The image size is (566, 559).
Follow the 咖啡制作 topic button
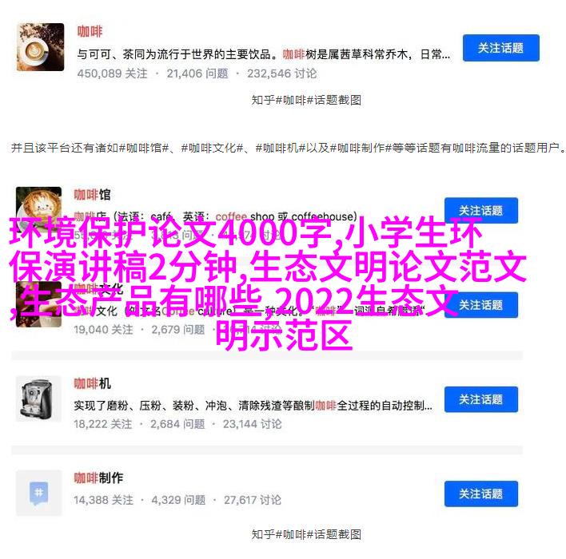click(480, 494)
